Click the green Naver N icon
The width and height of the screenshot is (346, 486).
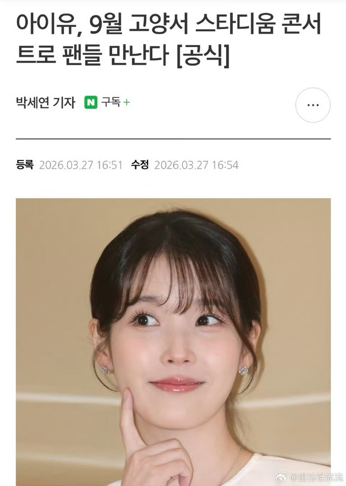click(91, 102)
